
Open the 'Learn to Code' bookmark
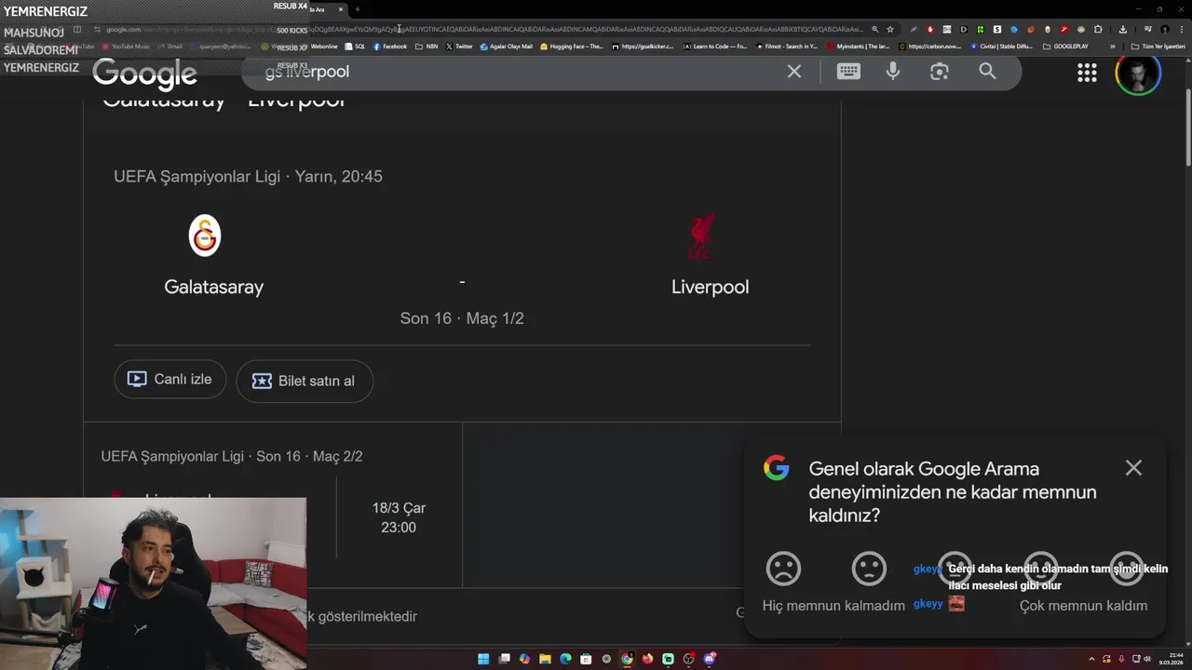click(x=716, y=46)
